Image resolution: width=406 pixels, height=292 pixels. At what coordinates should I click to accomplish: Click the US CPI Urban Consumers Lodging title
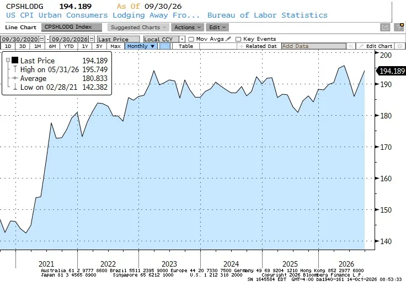[103, 15]
